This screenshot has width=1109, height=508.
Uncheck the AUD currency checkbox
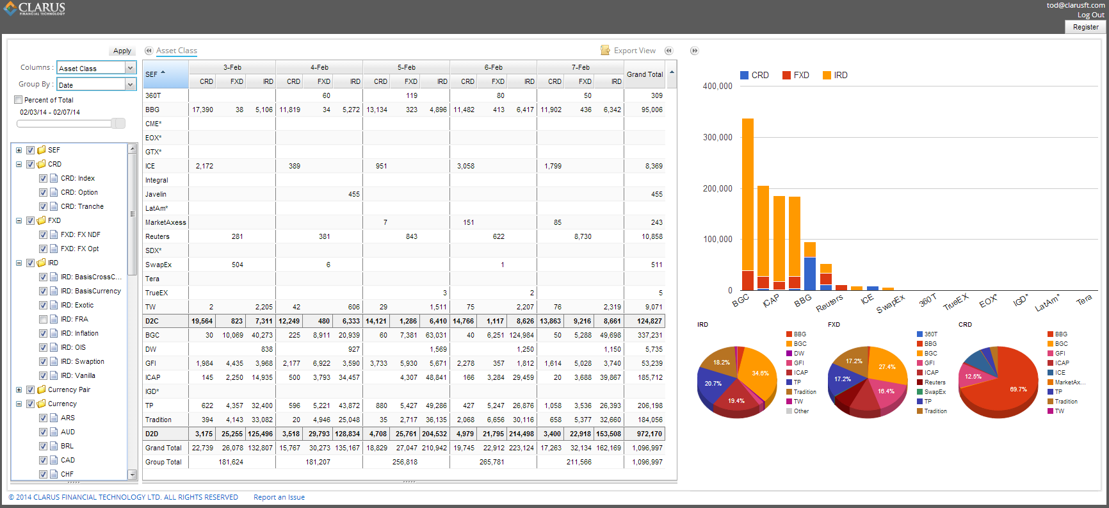[43, 432]
